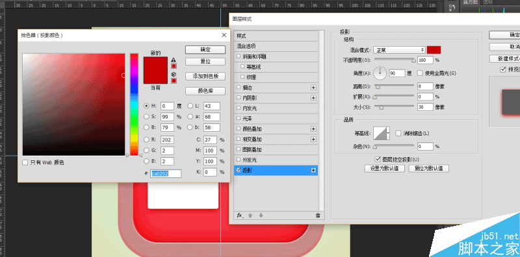
Task: Select the 光泽 effect row
Action: (276, 119)
